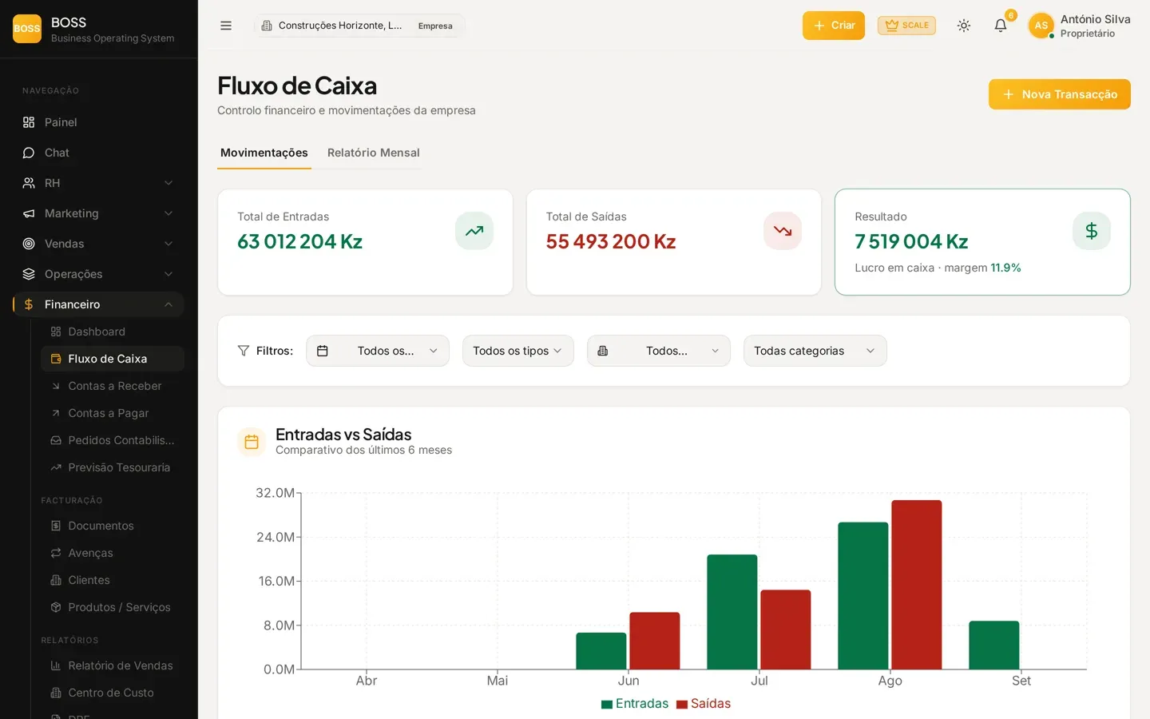Open notifications bell
The image size is (1150, 719).
(x=1001, y=26)
